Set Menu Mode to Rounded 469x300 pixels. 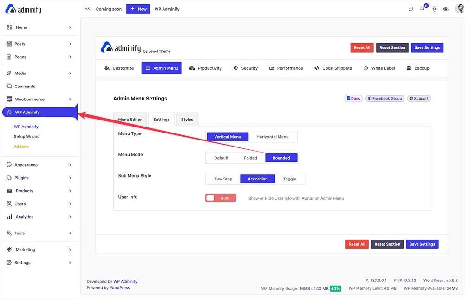click(x=281, y=158)
